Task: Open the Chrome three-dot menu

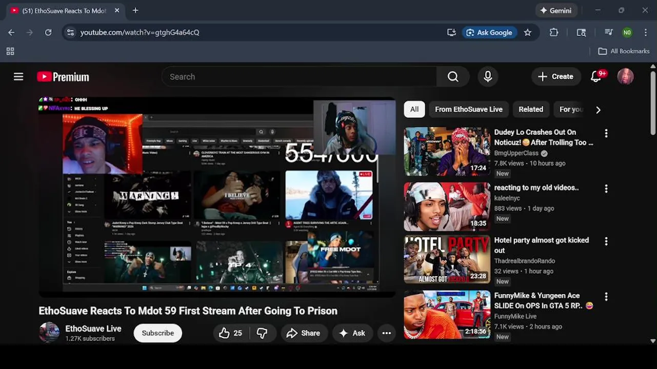Action: click(645, 32)
